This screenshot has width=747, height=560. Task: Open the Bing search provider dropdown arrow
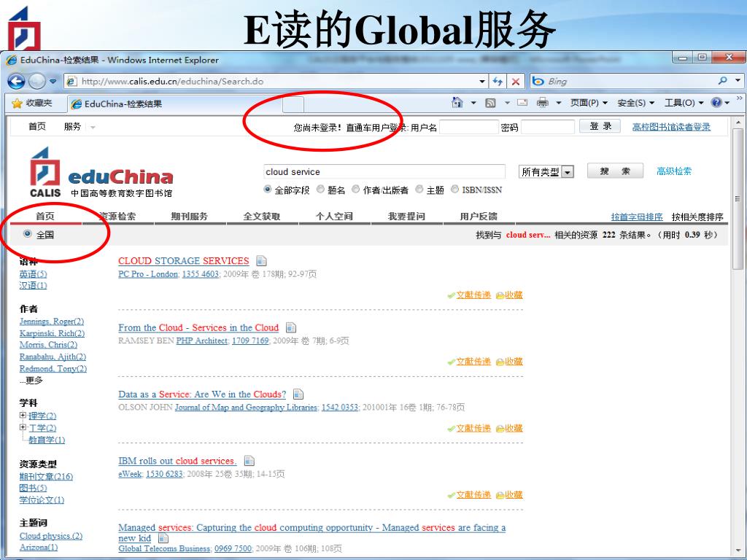click(x=738, y=81)
